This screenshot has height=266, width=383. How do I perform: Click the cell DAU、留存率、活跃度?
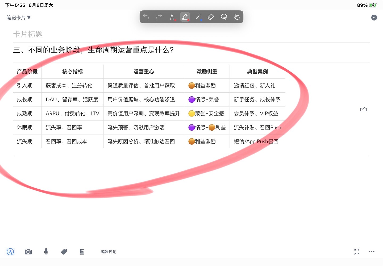click(x=72, y=99)
